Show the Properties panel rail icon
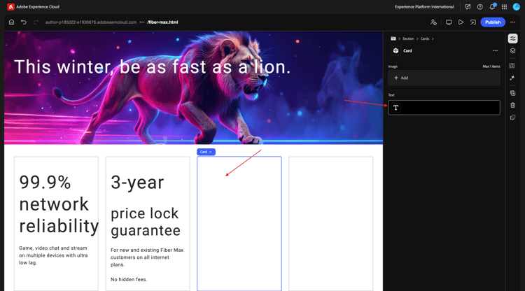 click(512, 38)
